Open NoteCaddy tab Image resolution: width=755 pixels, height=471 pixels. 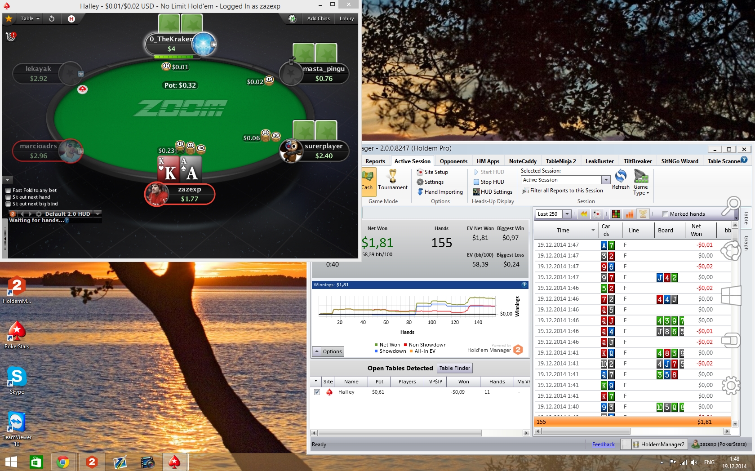point(523,161)
